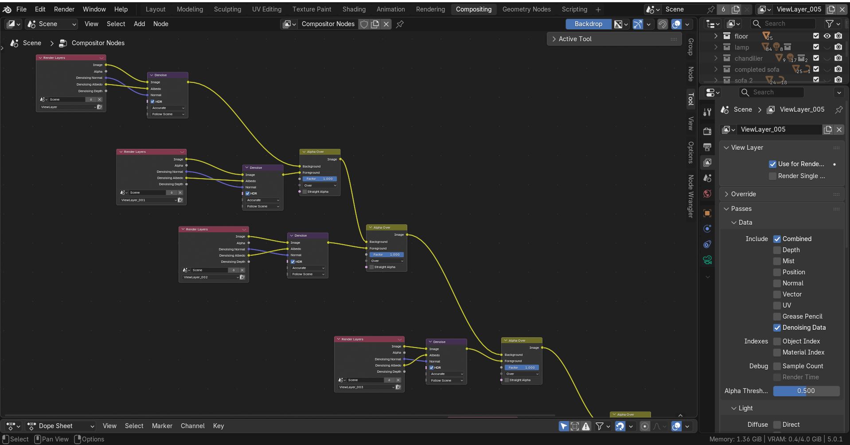Screen dimensions: 850x445
Task: Pin the Compositor Nodes tree
Action: [400, 24]
